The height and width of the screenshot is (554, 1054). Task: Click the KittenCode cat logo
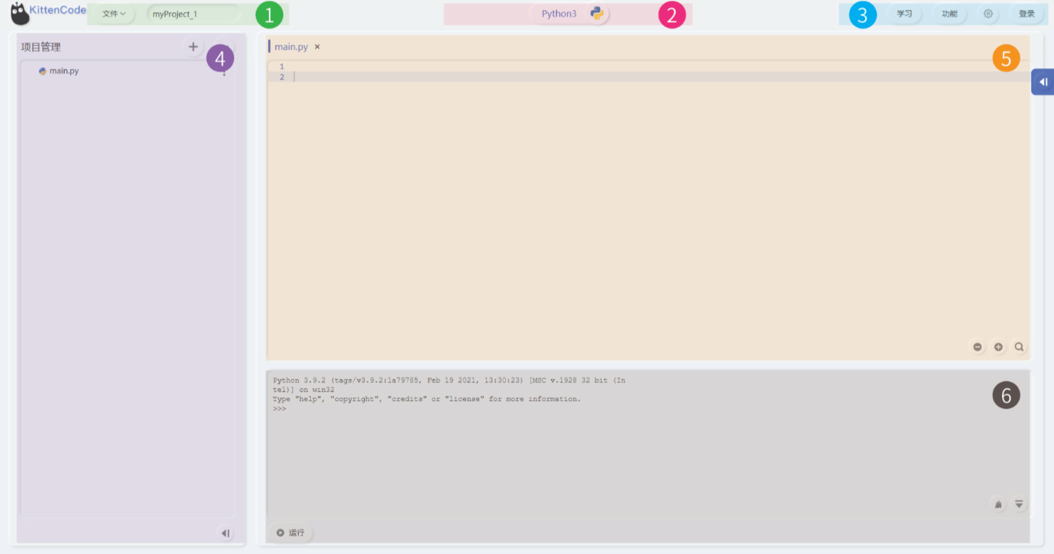click(x=20, y=13)
